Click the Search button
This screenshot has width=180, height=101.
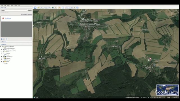coord(30,10)
